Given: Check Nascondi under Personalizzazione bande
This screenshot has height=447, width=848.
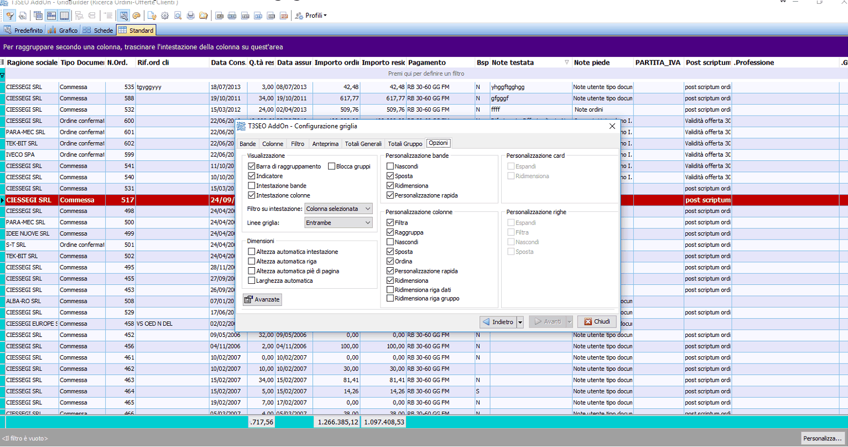Looking at the screenshot, I should click(390, 167).
